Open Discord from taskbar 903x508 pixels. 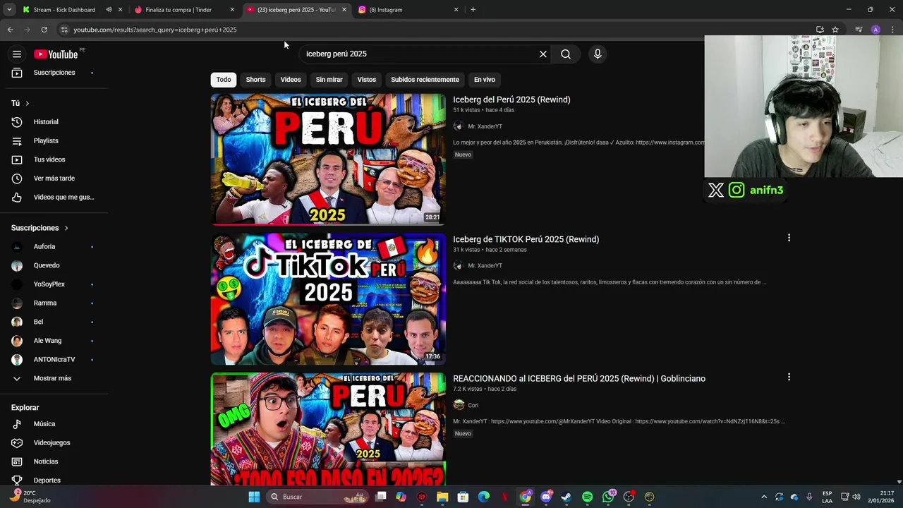pyautogui.click(x=546, y=497)
